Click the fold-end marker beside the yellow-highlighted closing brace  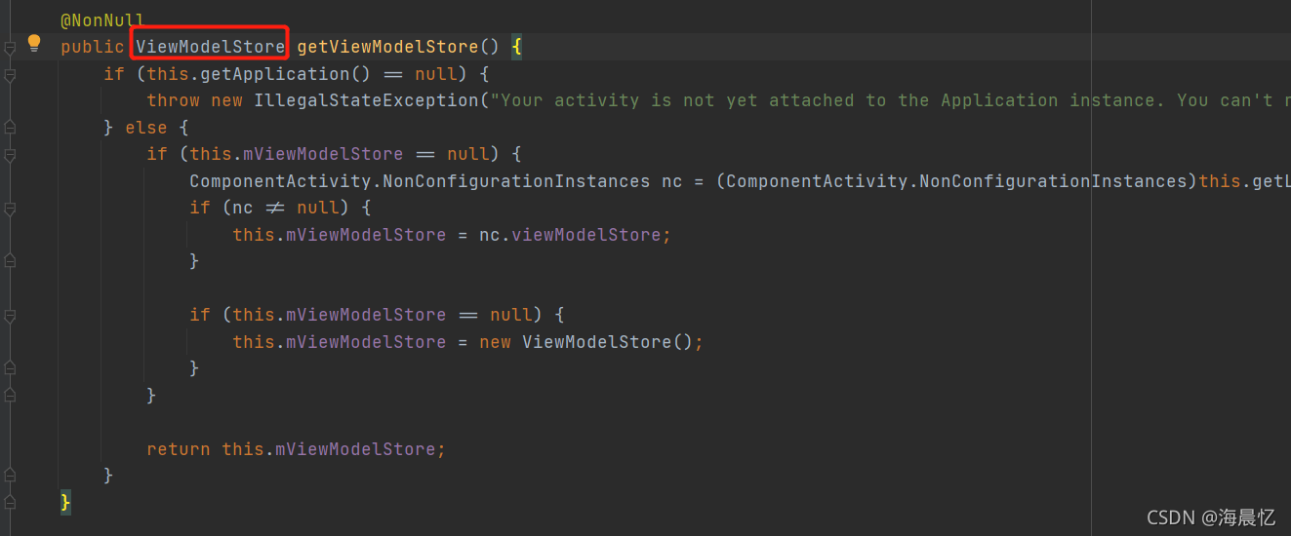[x=10, y=503]
